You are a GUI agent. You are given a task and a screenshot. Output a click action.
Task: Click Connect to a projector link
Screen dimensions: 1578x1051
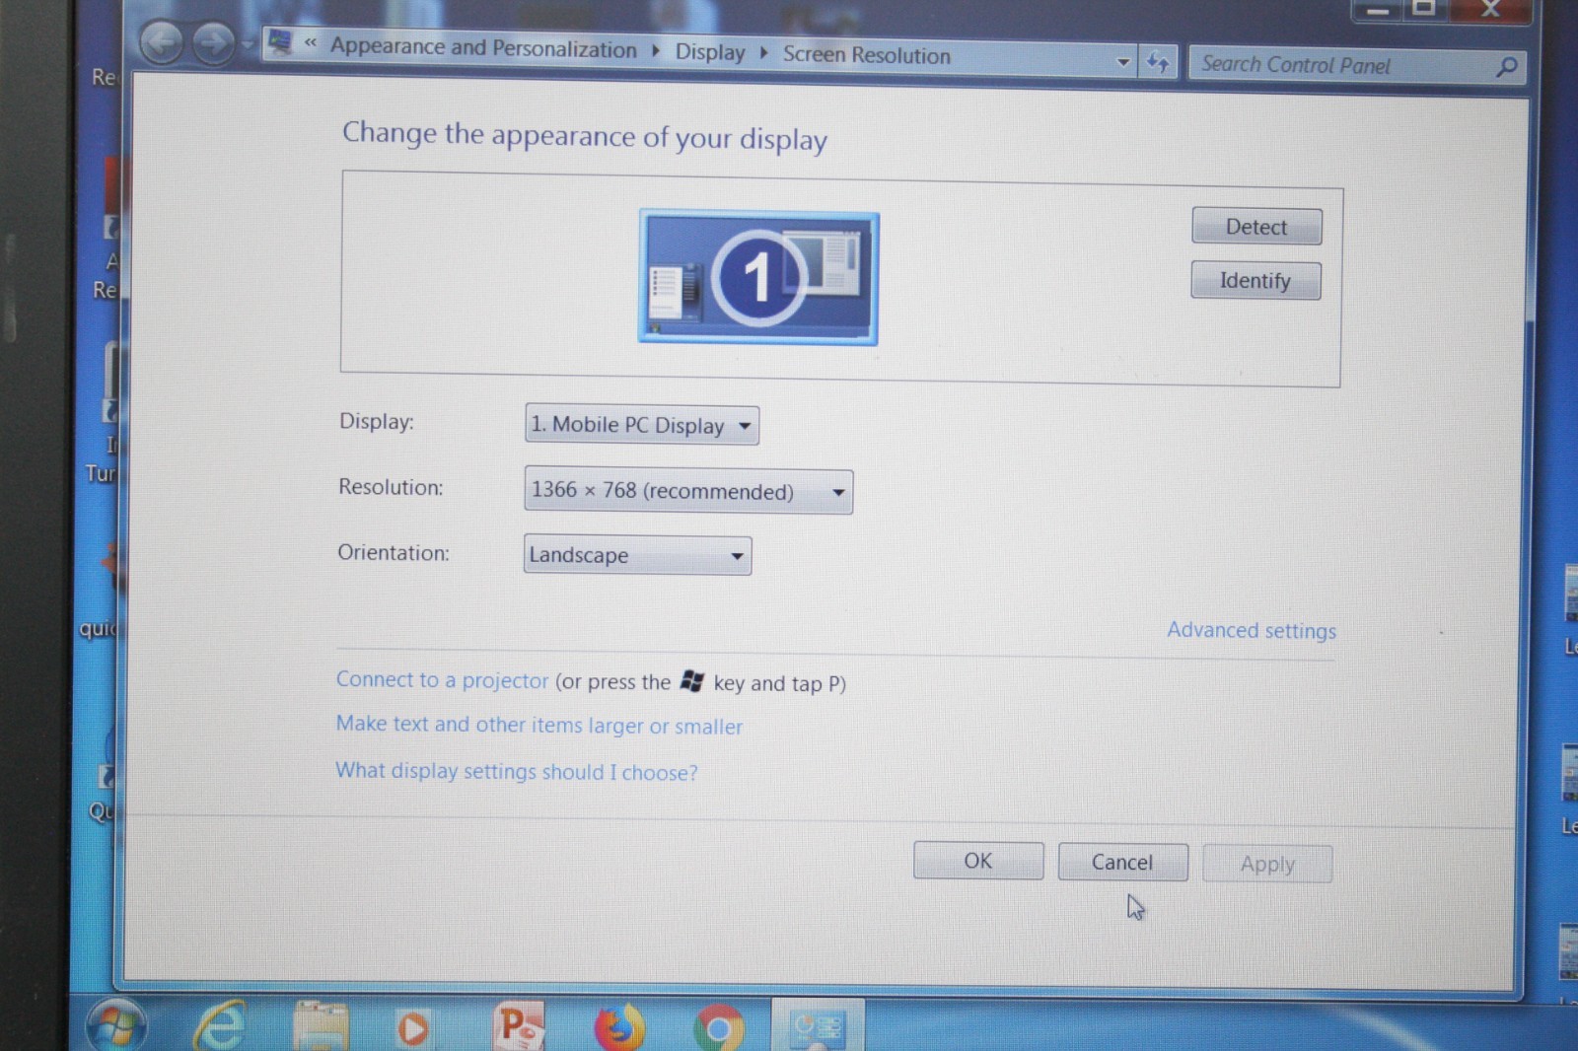coord(442,679)
